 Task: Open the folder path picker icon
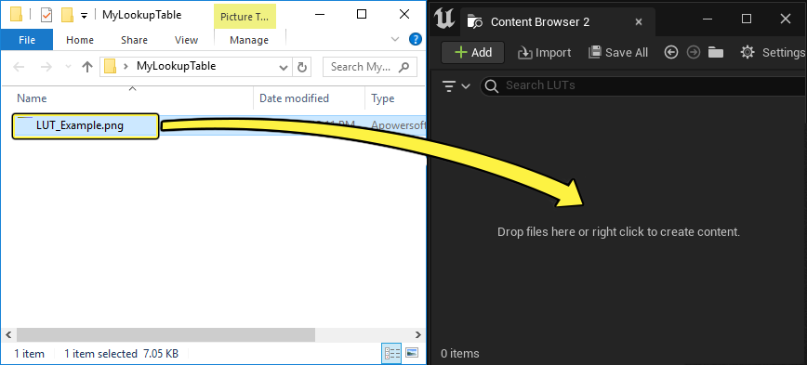[716, 52]
